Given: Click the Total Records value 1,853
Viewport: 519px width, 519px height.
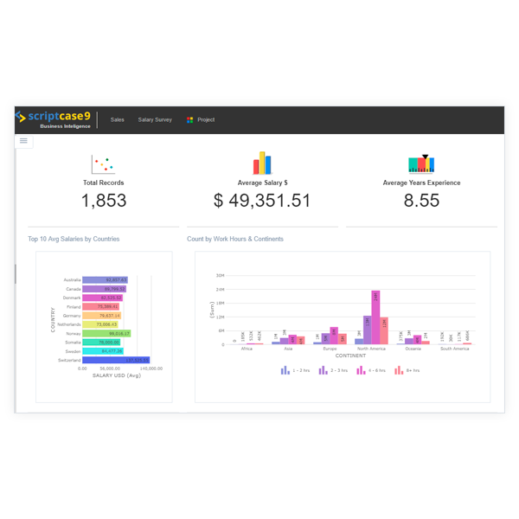Looking at the screenshot, I should click(x=104, y=201).
